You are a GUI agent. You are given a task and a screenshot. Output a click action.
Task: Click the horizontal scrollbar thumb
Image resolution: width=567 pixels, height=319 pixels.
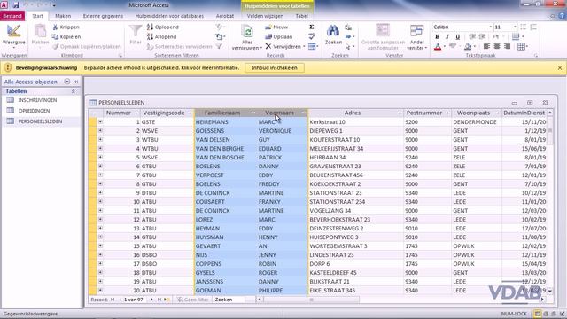point(311,300)
